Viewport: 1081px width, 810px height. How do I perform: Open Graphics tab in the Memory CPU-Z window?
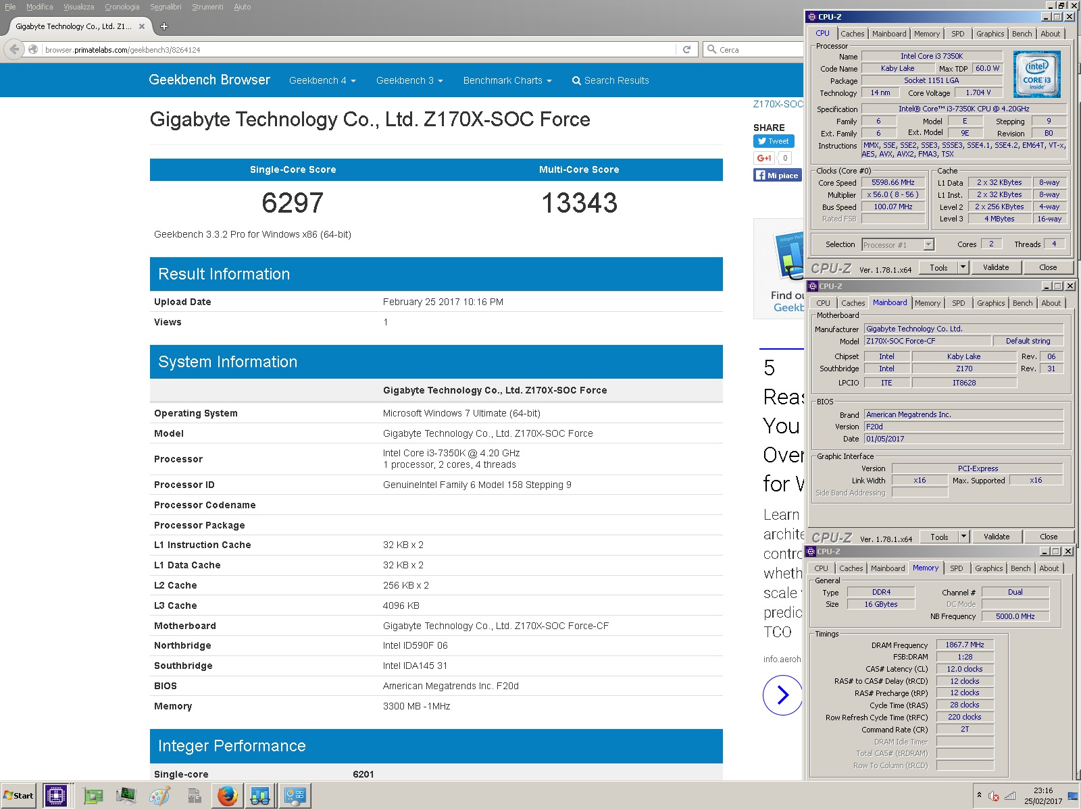click(x=988, y=568)
